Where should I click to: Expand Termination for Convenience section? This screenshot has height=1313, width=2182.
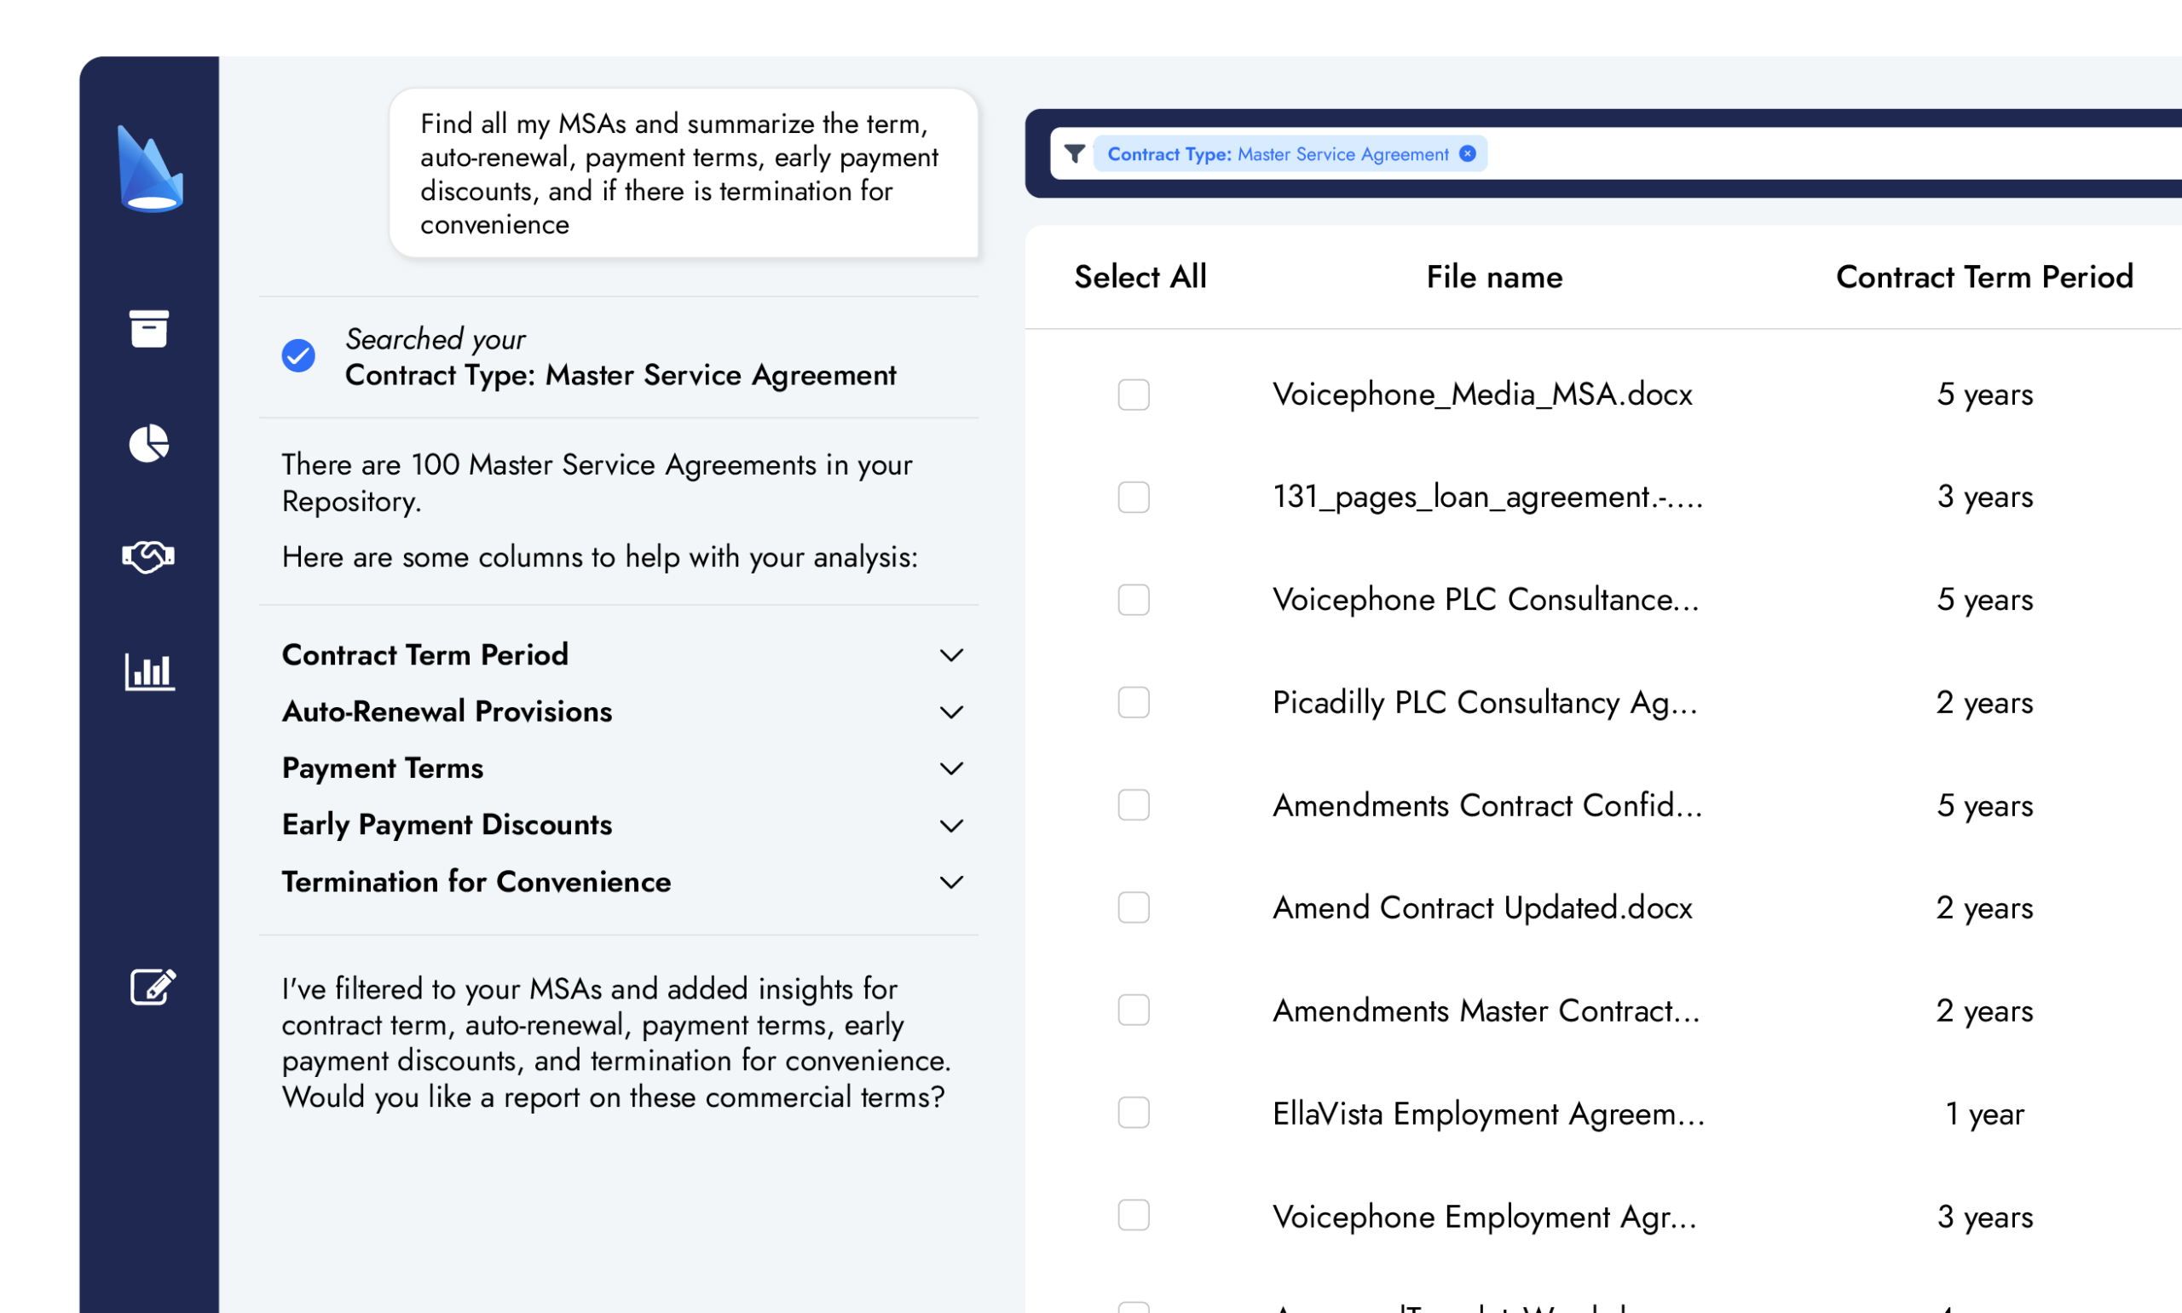951,882
